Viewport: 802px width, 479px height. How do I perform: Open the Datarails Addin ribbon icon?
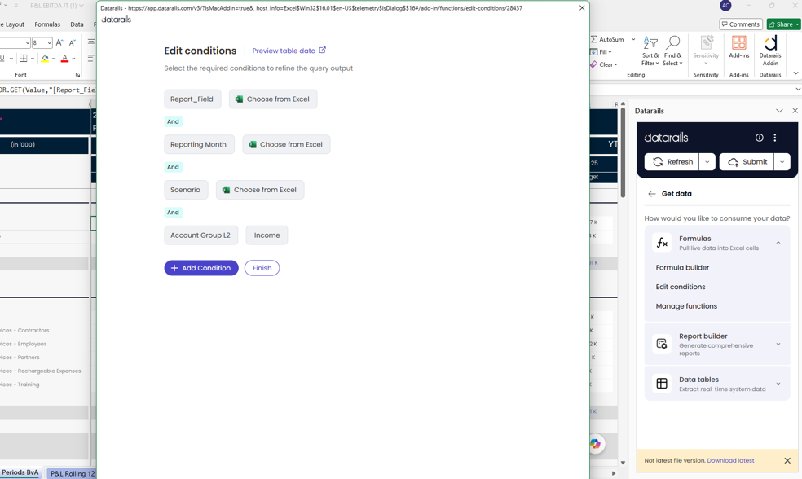coord(769,50)
